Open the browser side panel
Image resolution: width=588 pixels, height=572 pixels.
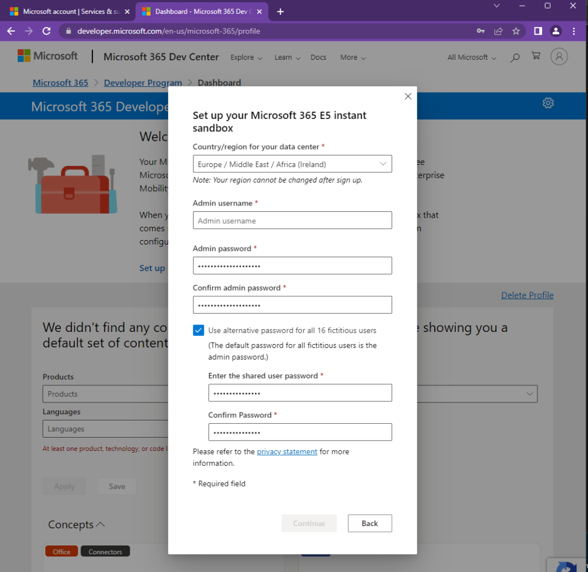click(537, 31)
